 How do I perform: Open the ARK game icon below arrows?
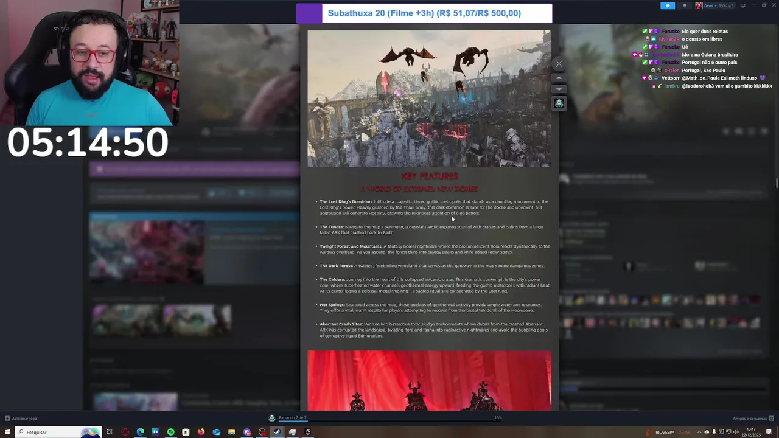(x=559, y=103)
